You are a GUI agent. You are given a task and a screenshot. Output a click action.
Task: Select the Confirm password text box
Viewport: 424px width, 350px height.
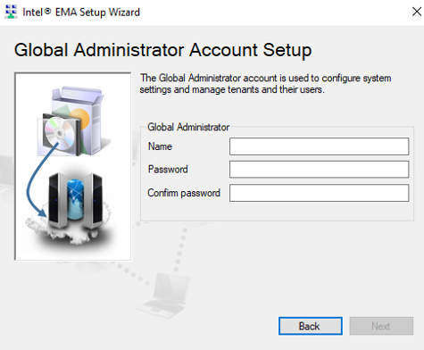click(x=319, y=193)
